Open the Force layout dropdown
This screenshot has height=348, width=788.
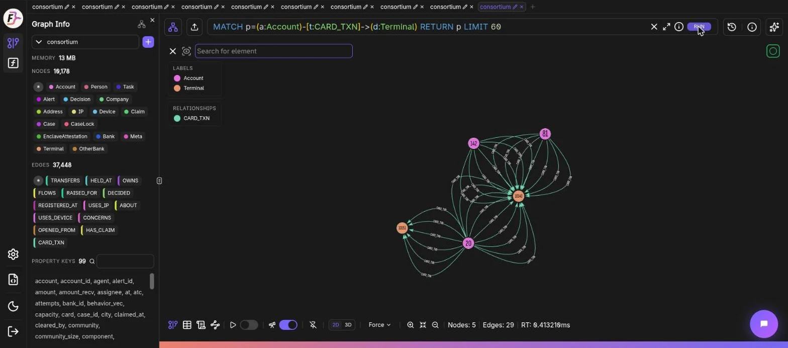pyautogui.click(x=379, y=325)
